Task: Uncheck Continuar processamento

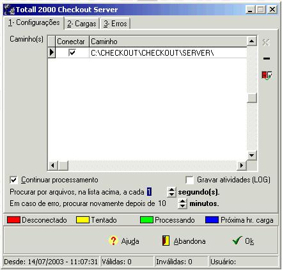Action: (x=13, y=180)
